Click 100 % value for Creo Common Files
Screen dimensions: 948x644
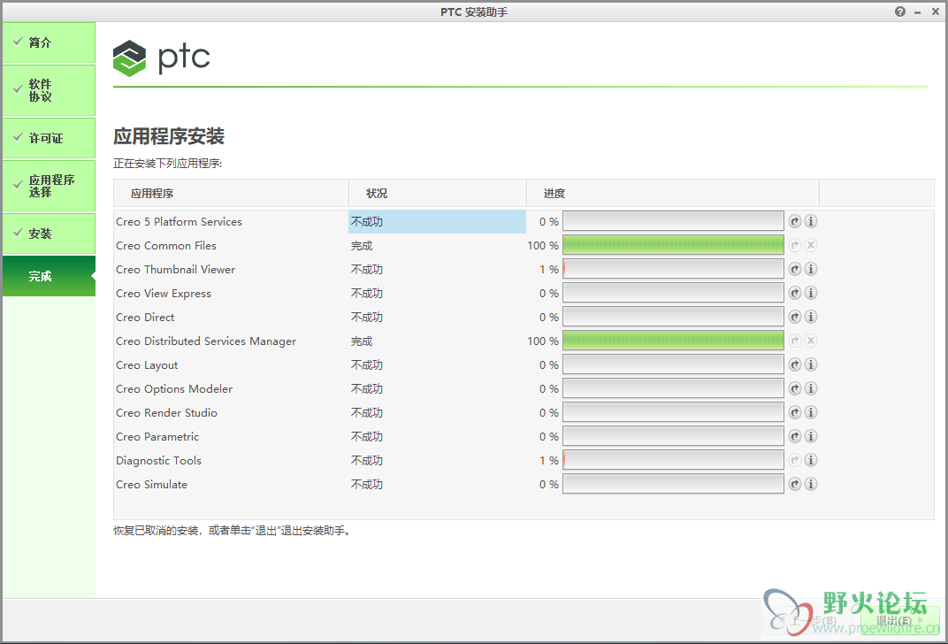(543, 246)
